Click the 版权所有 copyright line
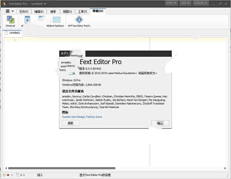This screenshot has width=231, height=179. (x=118, y=73)
